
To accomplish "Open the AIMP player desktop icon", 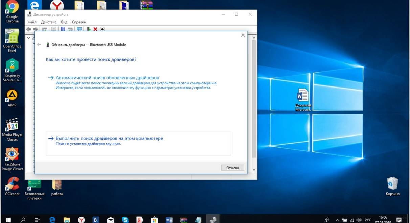I will [x=12, y=98].
